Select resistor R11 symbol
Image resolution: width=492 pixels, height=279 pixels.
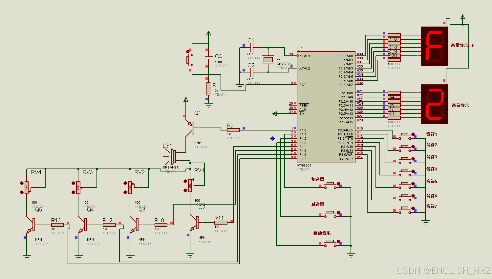pyautogui.click(x=221, y=223)
